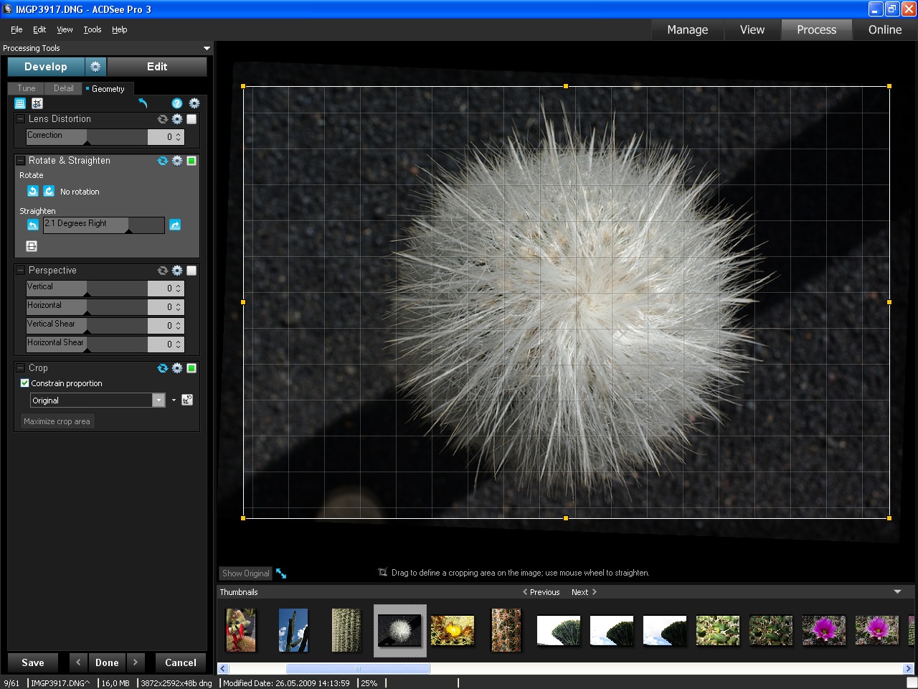The height and width of the screenshot is (689, 918).
Task: Open the Original aspect ratio dropdown
Action: [158, 400]
